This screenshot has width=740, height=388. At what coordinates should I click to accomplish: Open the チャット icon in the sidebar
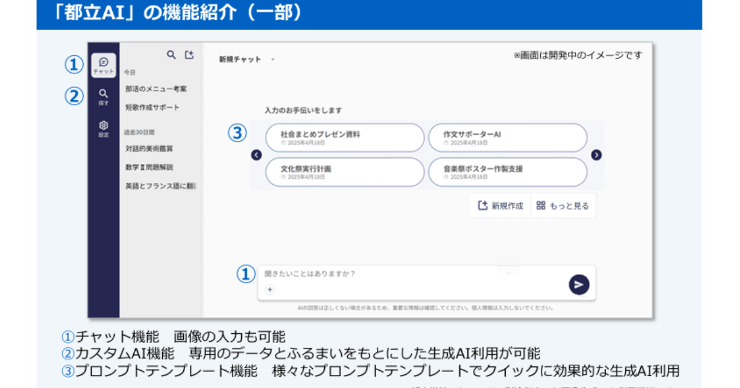(x=103, y=65)
